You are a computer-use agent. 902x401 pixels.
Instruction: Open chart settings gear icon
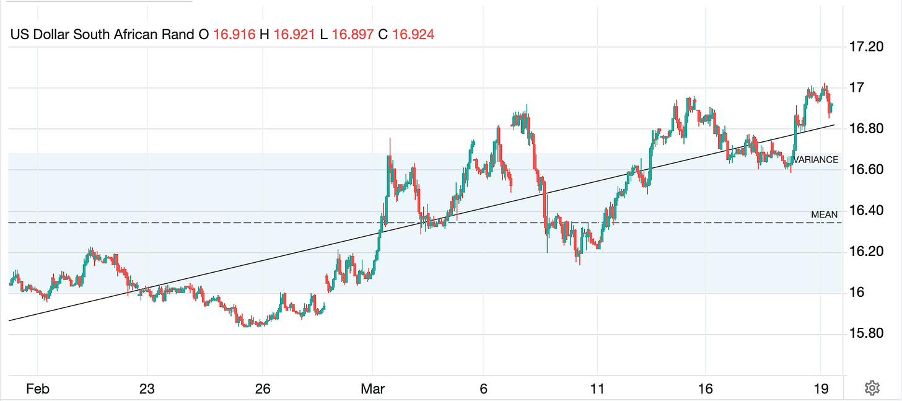coord(872,389)
